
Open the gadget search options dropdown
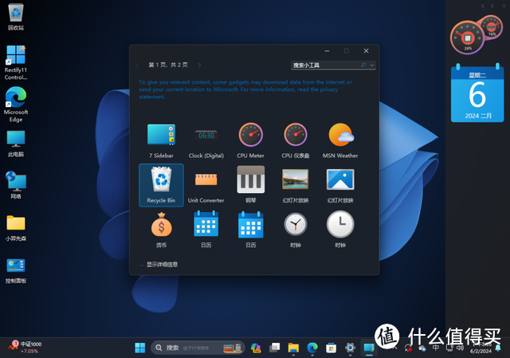(x=372, y=65)
